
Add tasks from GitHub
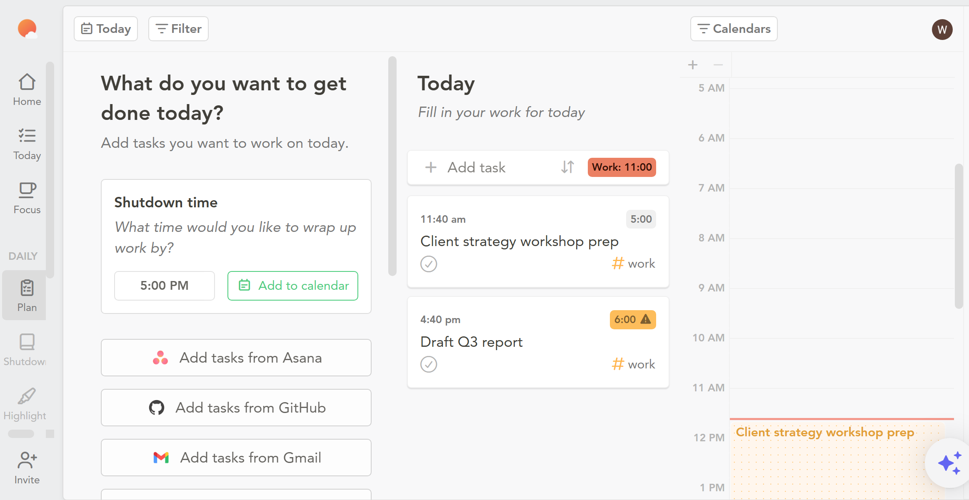coord(236,408)
